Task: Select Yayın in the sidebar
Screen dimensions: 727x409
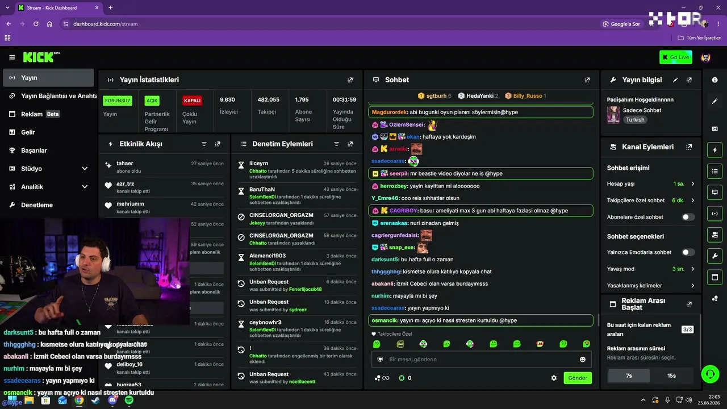Action: (x=49, y=78)
